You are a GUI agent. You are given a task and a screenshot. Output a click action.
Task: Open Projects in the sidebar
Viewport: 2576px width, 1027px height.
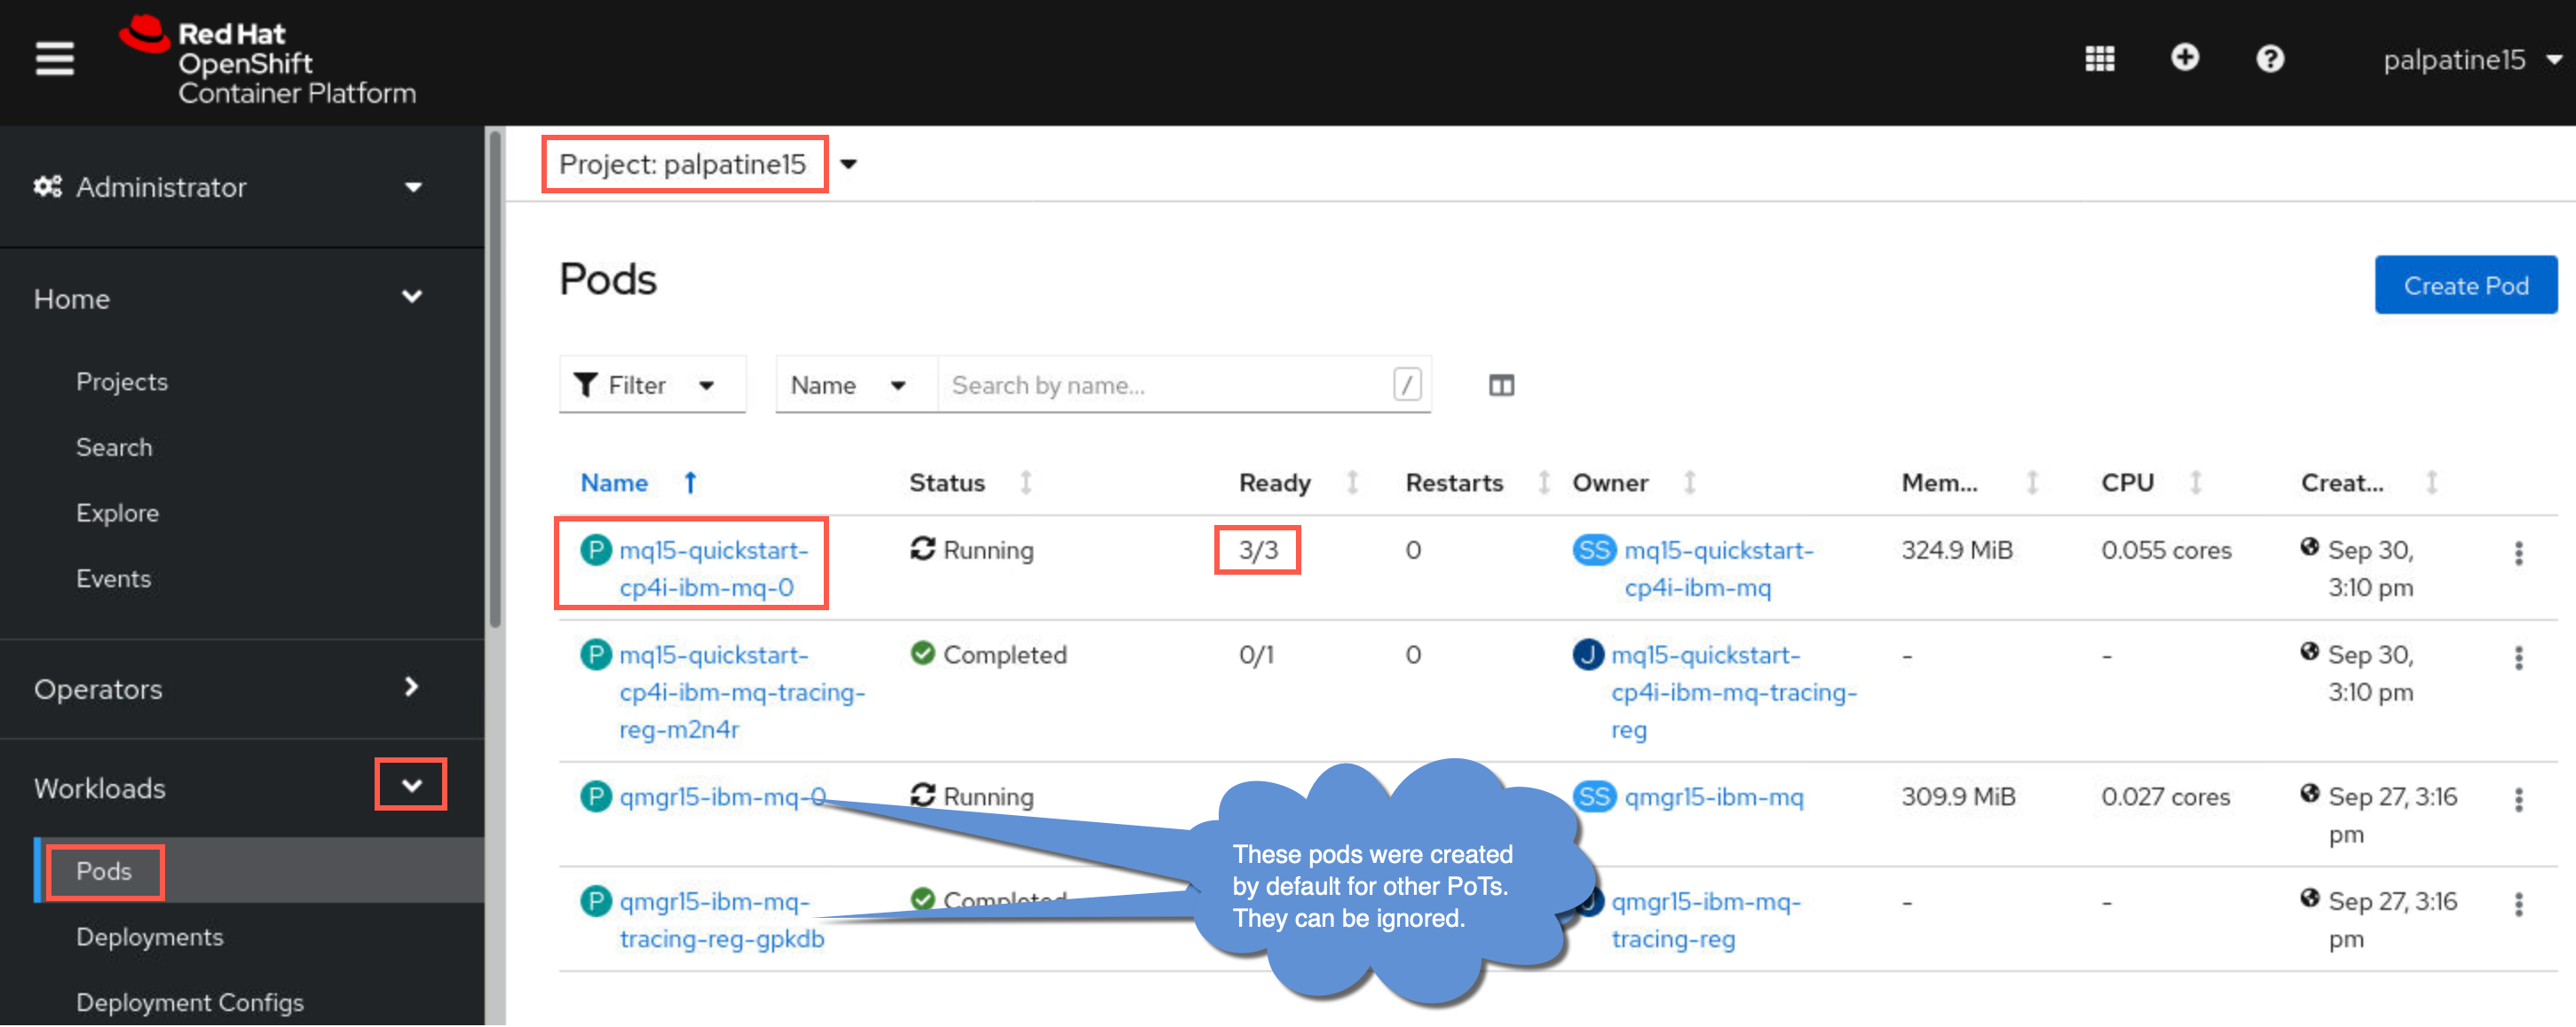122,381
